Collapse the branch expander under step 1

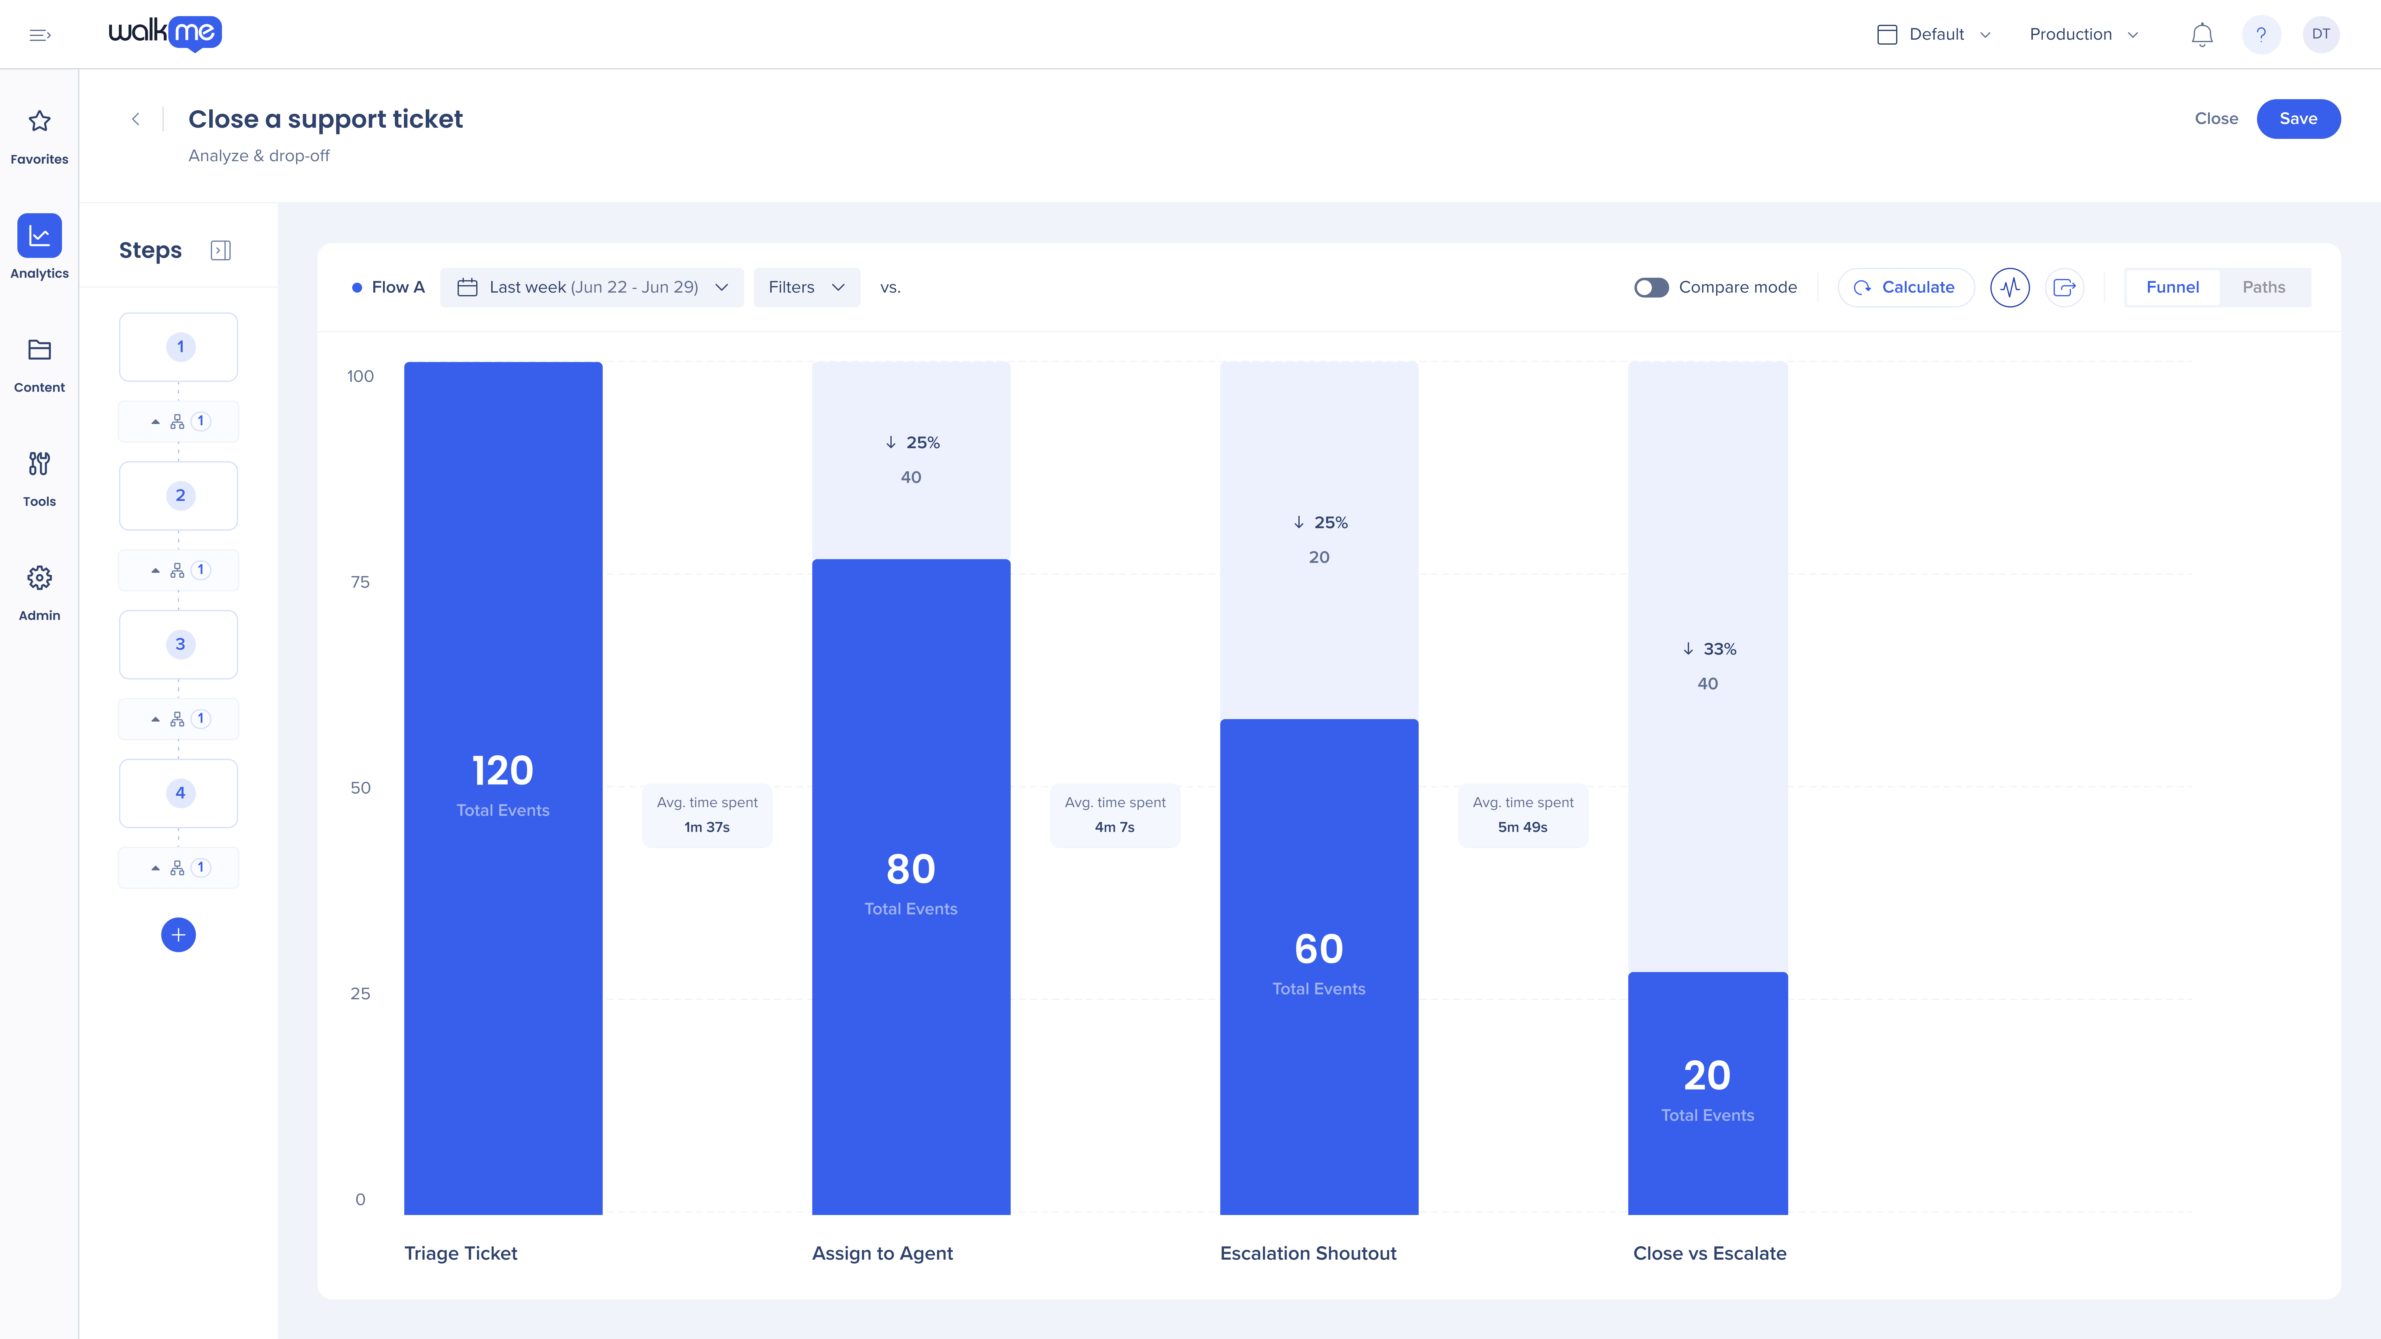(155, 422)
